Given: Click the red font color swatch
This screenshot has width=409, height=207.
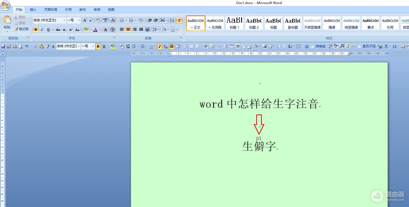Looking at the screenshot, I should (x=95, y=30).
